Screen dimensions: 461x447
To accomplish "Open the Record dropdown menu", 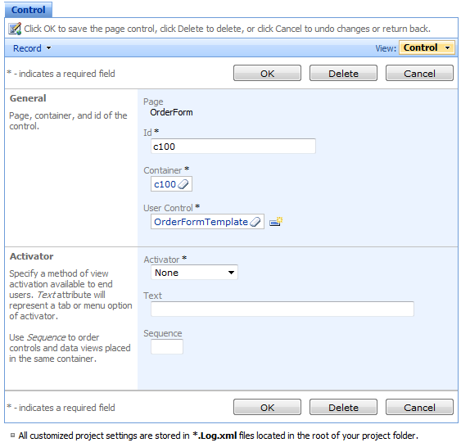I will click(32, 48).
